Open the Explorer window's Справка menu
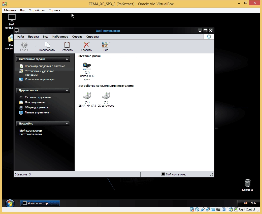The width and height of the screenshot is (262, 214). click(92, 37)
